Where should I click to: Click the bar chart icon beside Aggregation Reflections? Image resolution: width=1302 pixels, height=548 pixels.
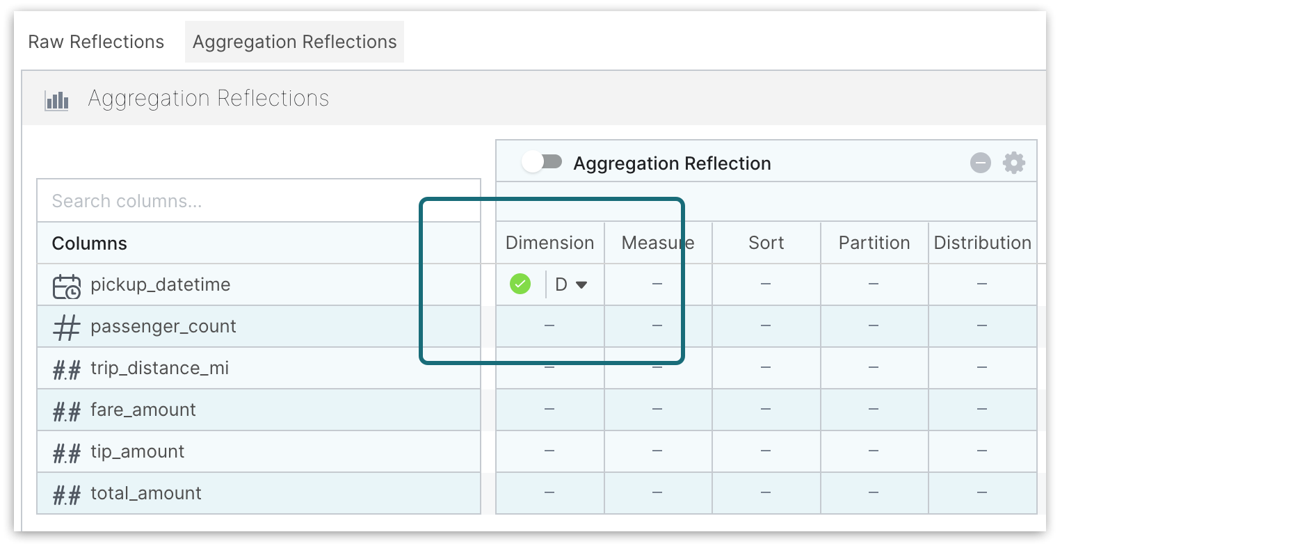(56, 100)
